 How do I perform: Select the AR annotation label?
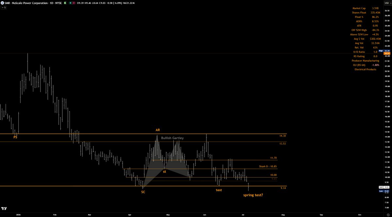pos(158,130)
